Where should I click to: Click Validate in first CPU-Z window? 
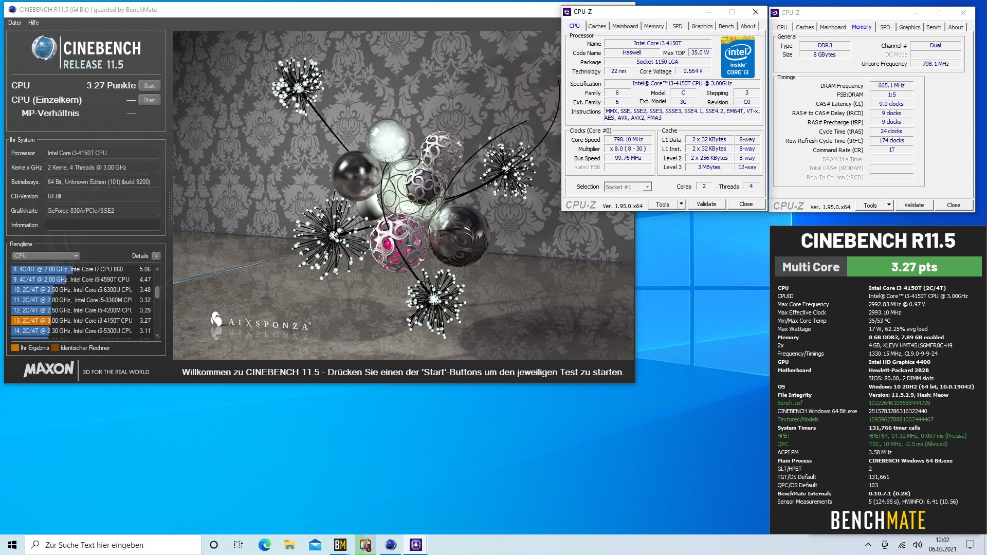click(x=706, y=204)
